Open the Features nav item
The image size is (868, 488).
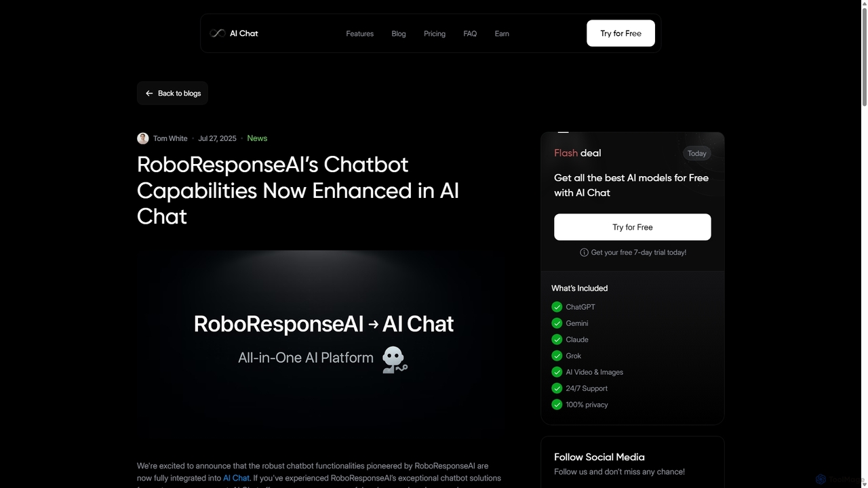coord(359,33)
